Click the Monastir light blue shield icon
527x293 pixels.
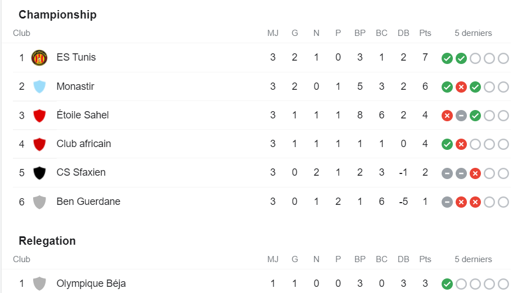click(39, 86)
